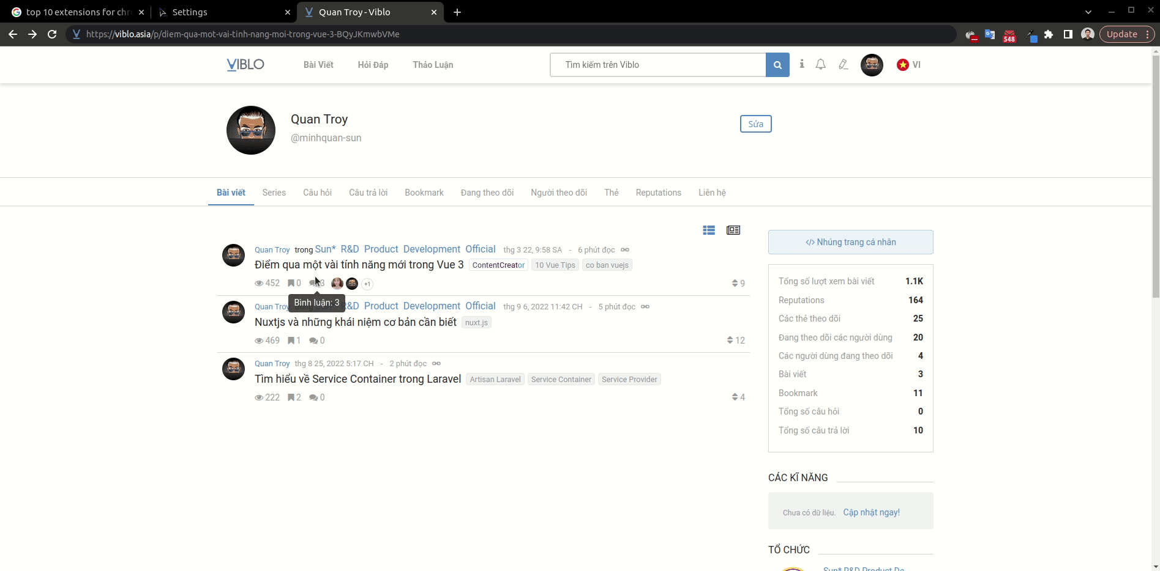Open post Nuxtjs và những khái niệm cơ bản
This screenshot has width=1160, height=571.
pos(356,322)
